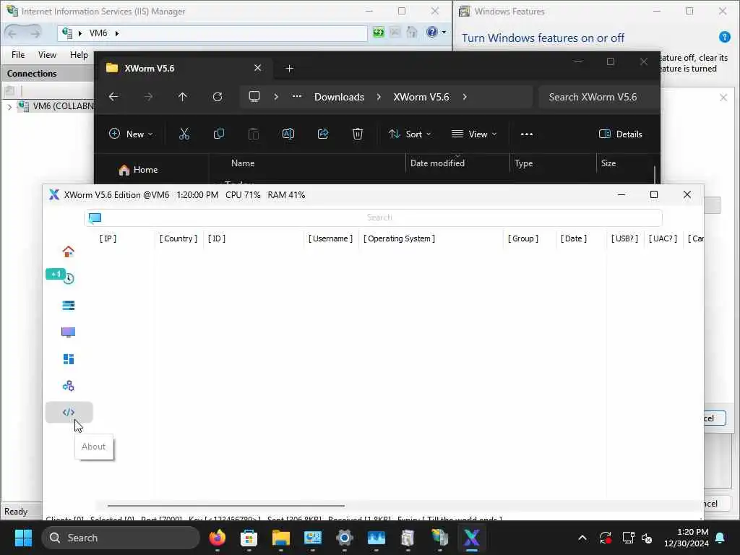Screen dimensions: 740x555
Task: Open the See more ellipsis menu in File Explorer
Action: [527, 134]
